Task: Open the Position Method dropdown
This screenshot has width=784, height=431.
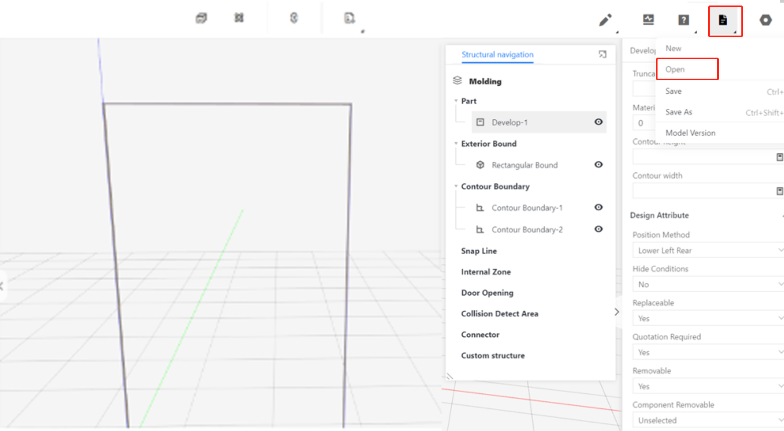Action: click(708, 250)
